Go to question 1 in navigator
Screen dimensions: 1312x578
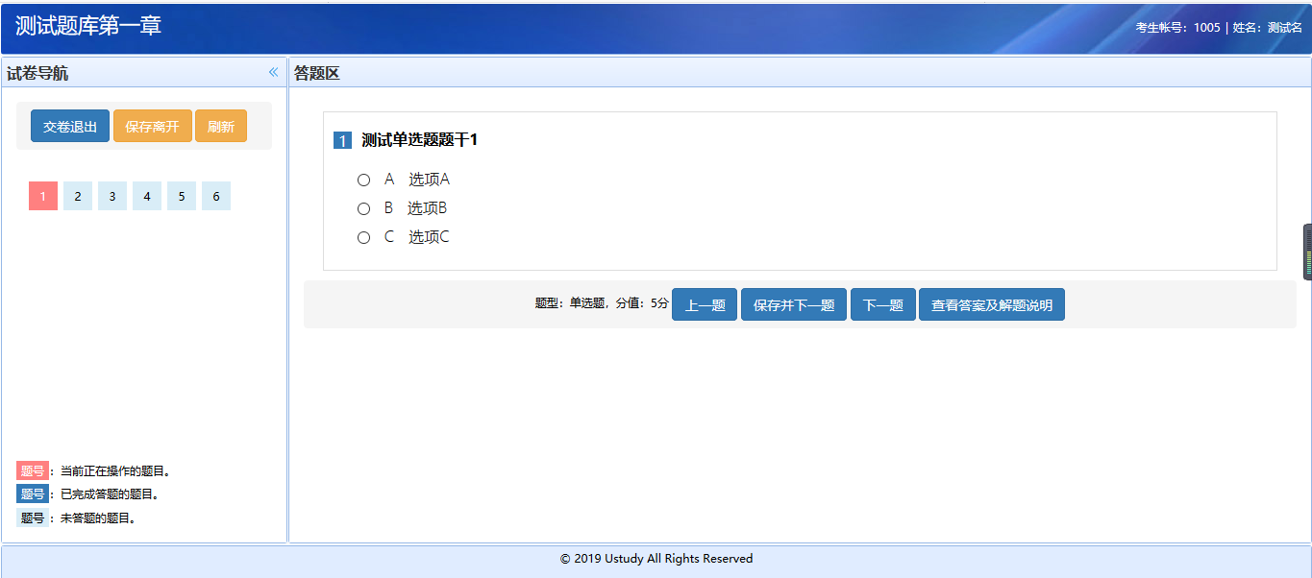(x=43, y=196)
